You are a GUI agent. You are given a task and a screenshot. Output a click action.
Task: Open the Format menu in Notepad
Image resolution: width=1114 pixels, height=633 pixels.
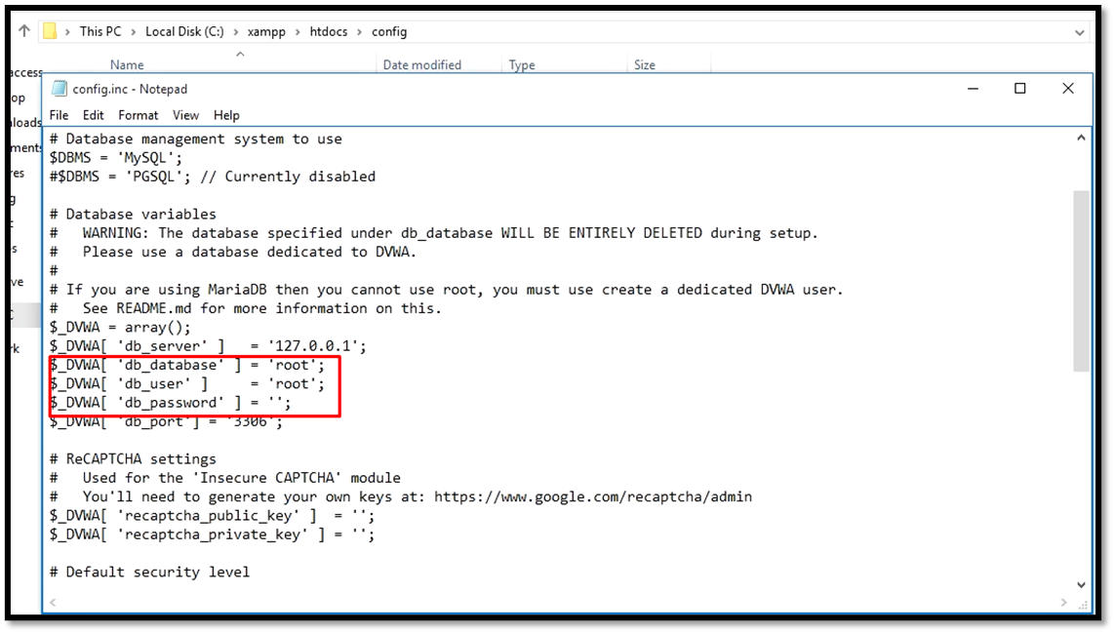(138, 115)
